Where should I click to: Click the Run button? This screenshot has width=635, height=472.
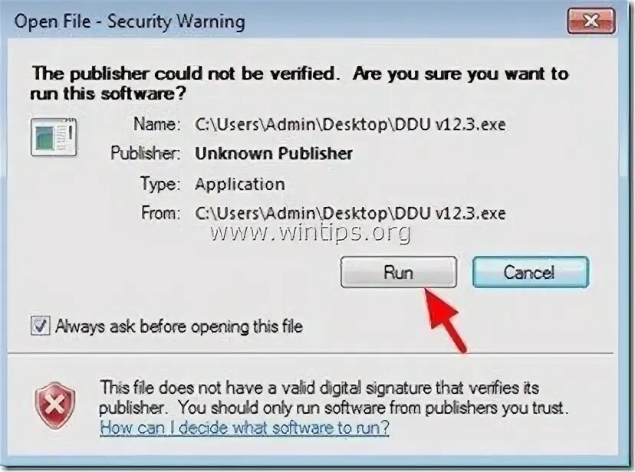tap(399, 272)
